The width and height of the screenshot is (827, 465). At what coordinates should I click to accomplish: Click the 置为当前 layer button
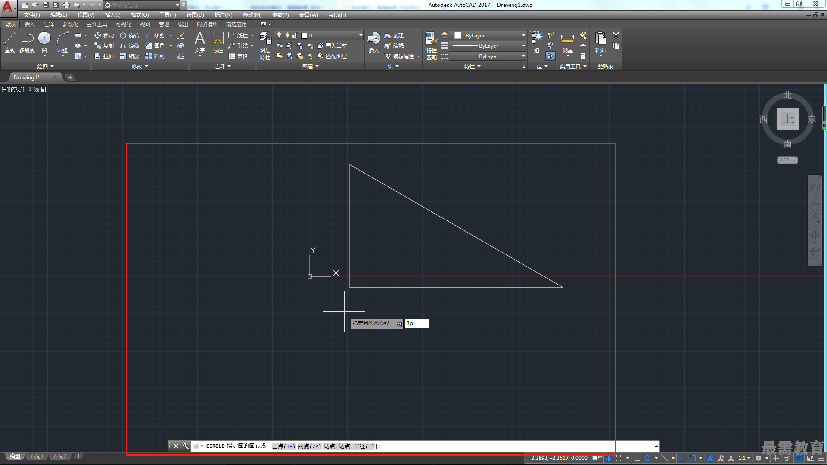pyautogui.click(x=332, y=46)
